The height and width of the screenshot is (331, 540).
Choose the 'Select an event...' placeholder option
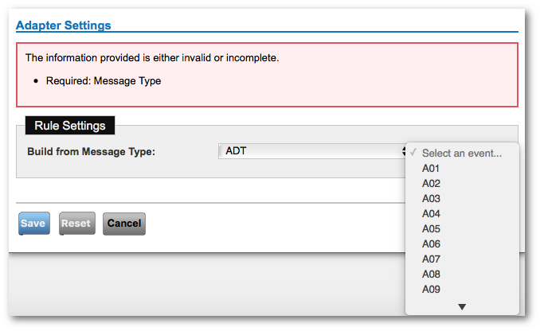(x=462, y=154)
